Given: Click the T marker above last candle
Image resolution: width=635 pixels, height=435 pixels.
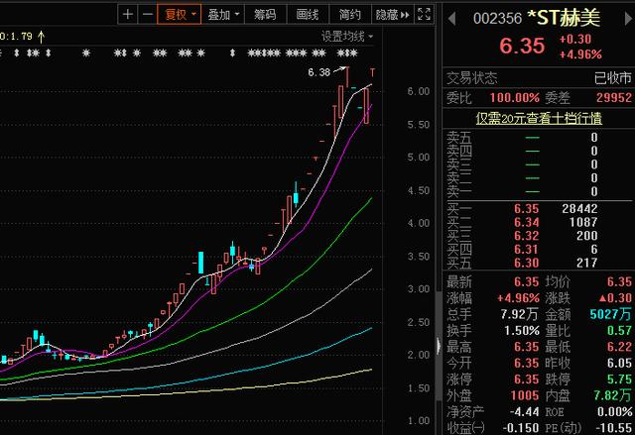Looking at the screenshot, I should coord(372,72).
